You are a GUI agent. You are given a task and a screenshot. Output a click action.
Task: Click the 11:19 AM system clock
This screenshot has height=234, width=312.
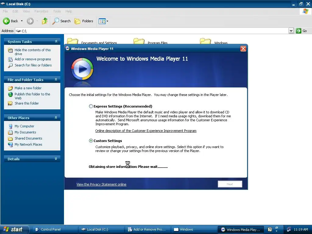301,229
